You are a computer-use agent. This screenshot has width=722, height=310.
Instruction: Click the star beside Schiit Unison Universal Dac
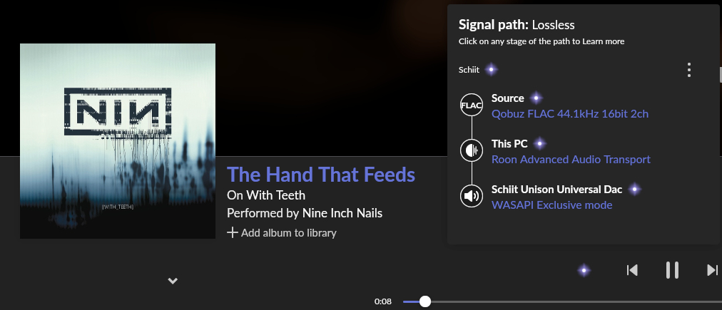tap(634, 190)
